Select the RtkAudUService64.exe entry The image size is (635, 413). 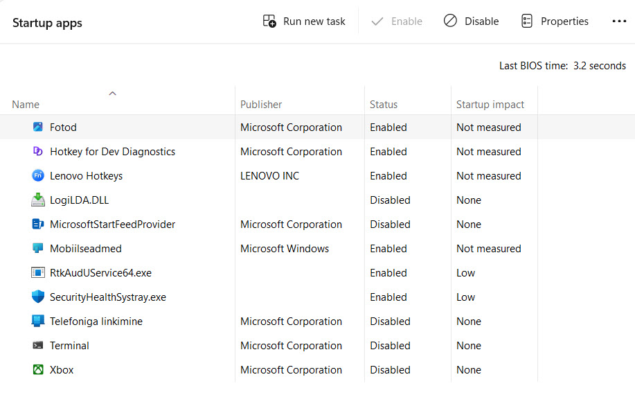[101, 273]
